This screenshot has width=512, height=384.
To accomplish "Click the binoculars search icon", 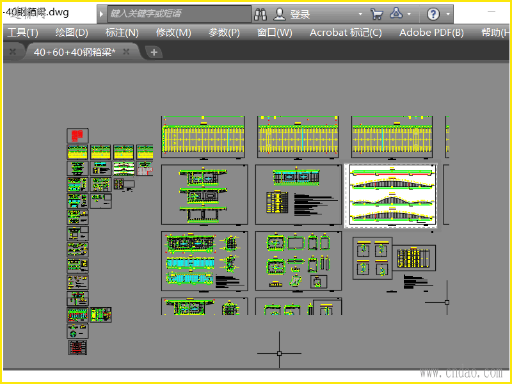I will (x=260, y=14).
